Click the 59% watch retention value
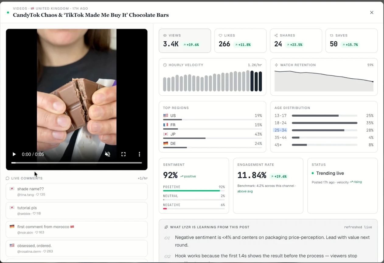This screenshot has width=384, height=263. point(370,65)
